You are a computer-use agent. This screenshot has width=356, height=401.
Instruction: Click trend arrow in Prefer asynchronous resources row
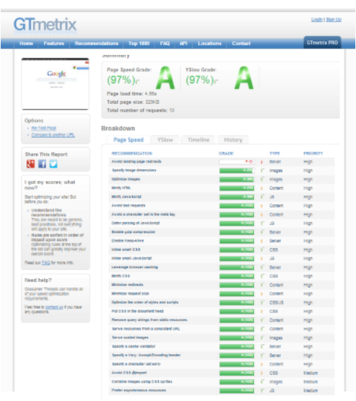262,391
